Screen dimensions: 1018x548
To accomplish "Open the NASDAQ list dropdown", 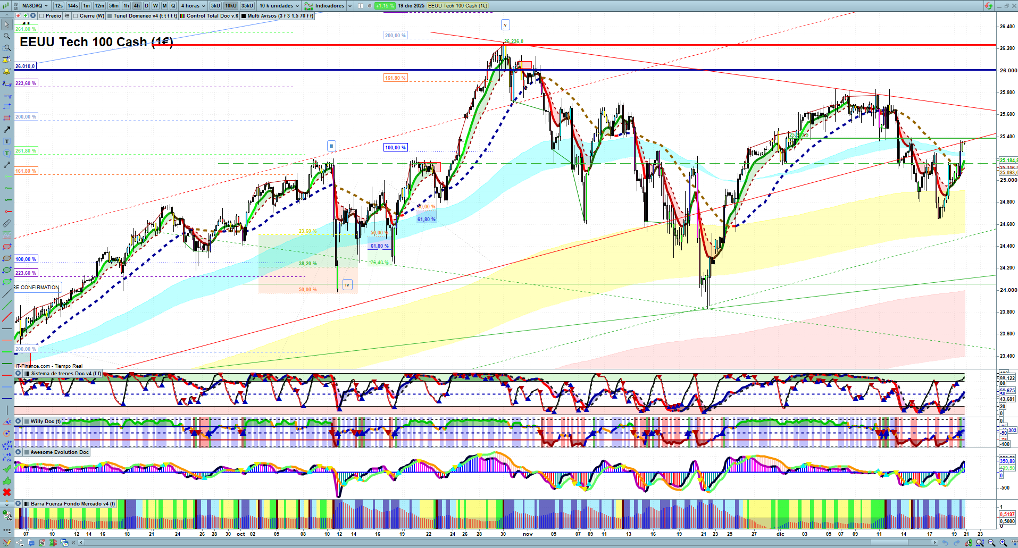I will pyautogui.click(x=35, y=6).
